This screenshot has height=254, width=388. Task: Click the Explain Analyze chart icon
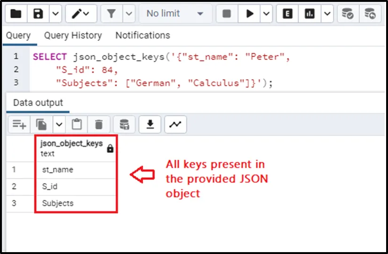tap(309, 14)
